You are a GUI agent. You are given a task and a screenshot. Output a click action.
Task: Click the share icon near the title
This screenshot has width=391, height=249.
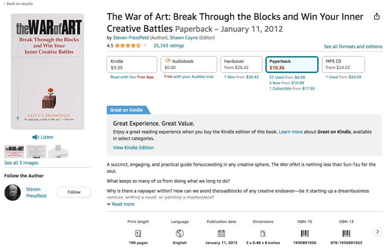coord(376,16)
